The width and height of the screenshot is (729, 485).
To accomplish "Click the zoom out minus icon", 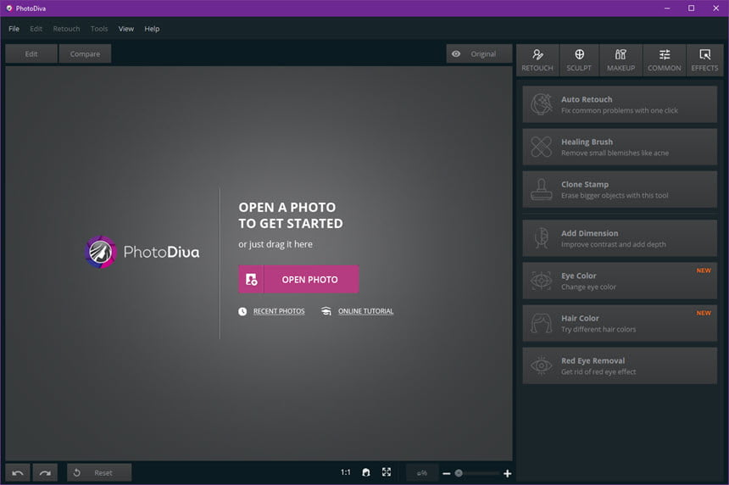I will (x=447, y=473).
